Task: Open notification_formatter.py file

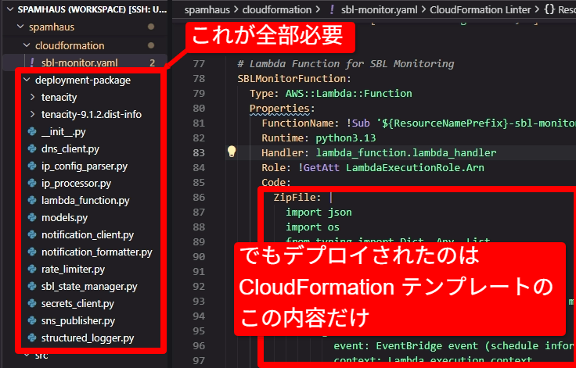Action: click(96, 252)
